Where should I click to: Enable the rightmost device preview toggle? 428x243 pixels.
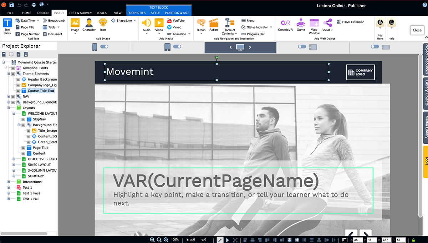[x=374, y=46]
